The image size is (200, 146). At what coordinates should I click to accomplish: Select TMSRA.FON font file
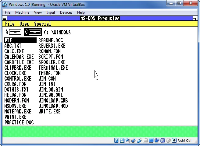[x=49, y=73]
